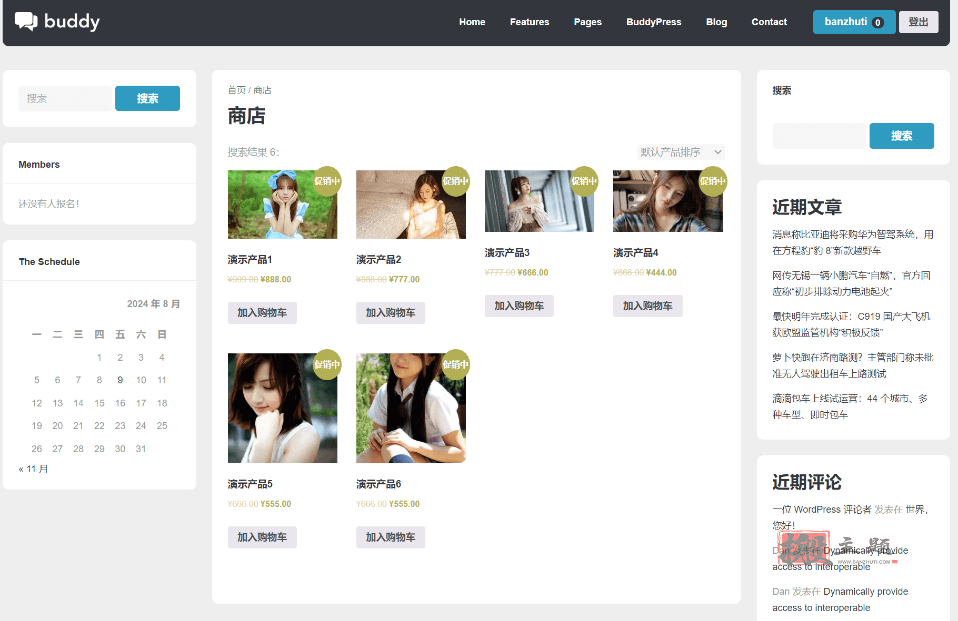
Task: Click the cart count badge showing 0
Action: (877, 23)
